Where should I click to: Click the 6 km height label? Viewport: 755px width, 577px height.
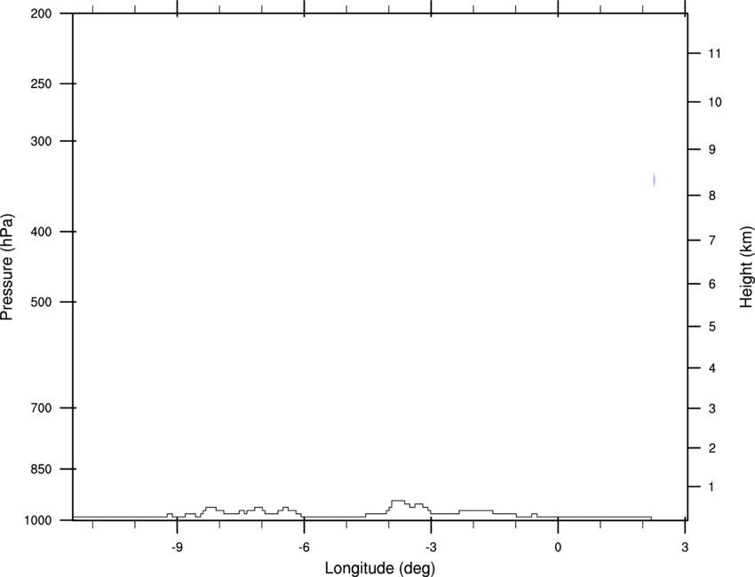pyautogui.click(x=712, y=284)
